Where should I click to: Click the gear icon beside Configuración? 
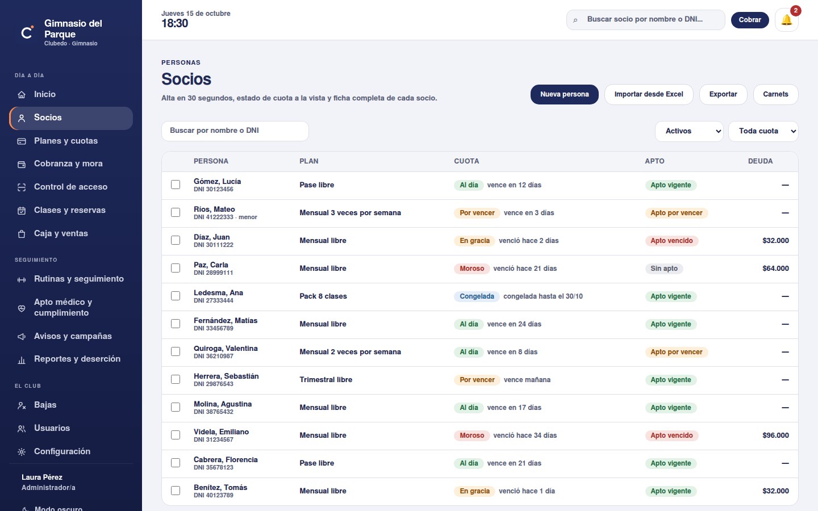pyautogui.click(x=22, y=452)
